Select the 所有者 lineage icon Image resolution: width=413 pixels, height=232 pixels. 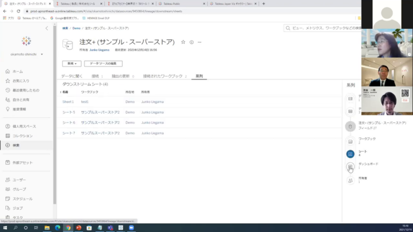350,181
